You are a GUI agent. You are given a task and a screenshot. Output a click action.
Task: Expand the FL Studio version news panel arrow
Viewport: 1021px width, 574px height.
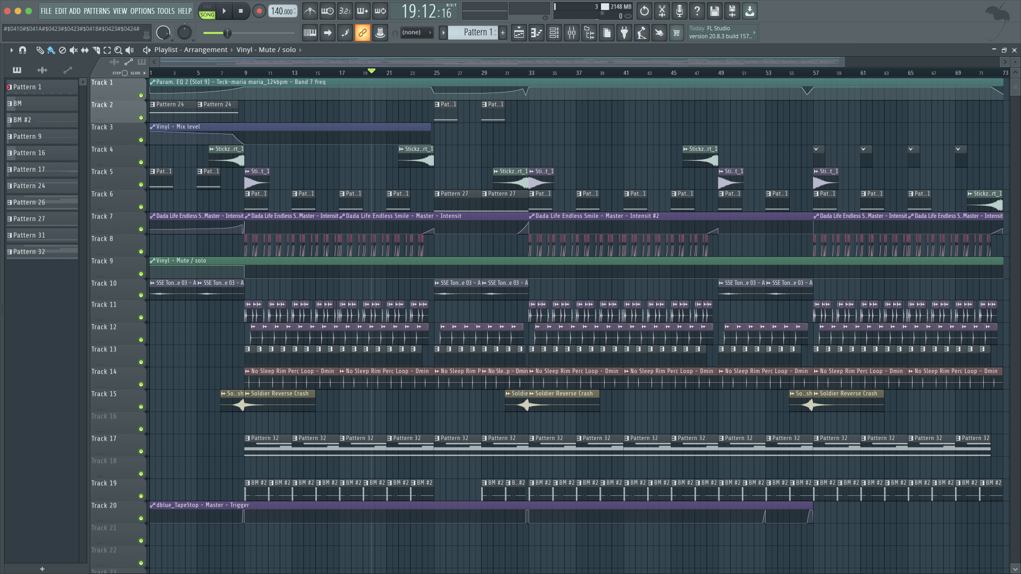[754, 33]
